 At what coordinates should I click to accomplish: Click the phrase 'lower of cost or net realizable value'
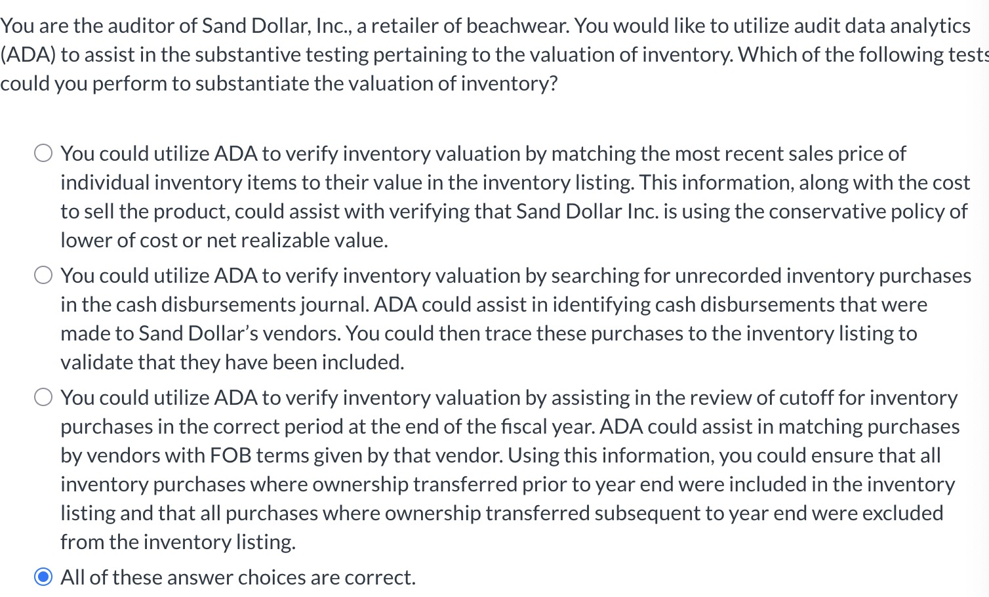coord(224,240)
